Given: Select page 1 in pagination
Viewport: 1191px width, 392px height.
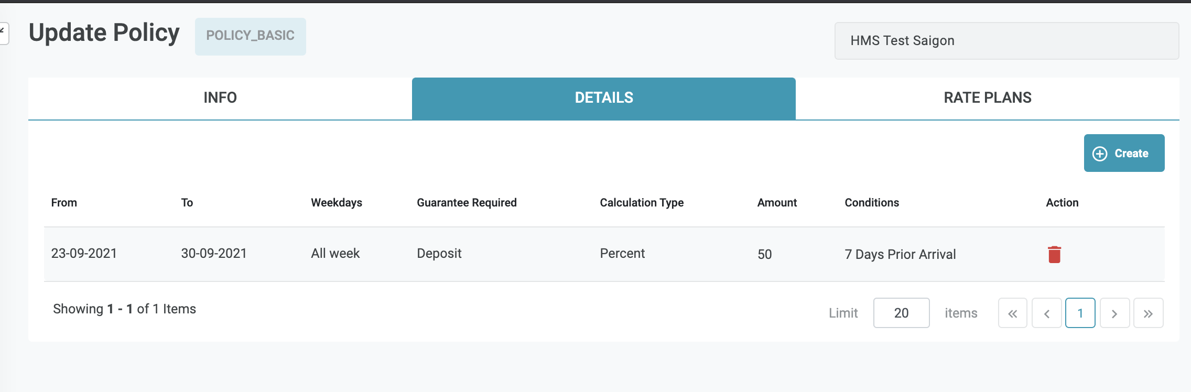Looking at the screenshot, I should click(1080, 313).
